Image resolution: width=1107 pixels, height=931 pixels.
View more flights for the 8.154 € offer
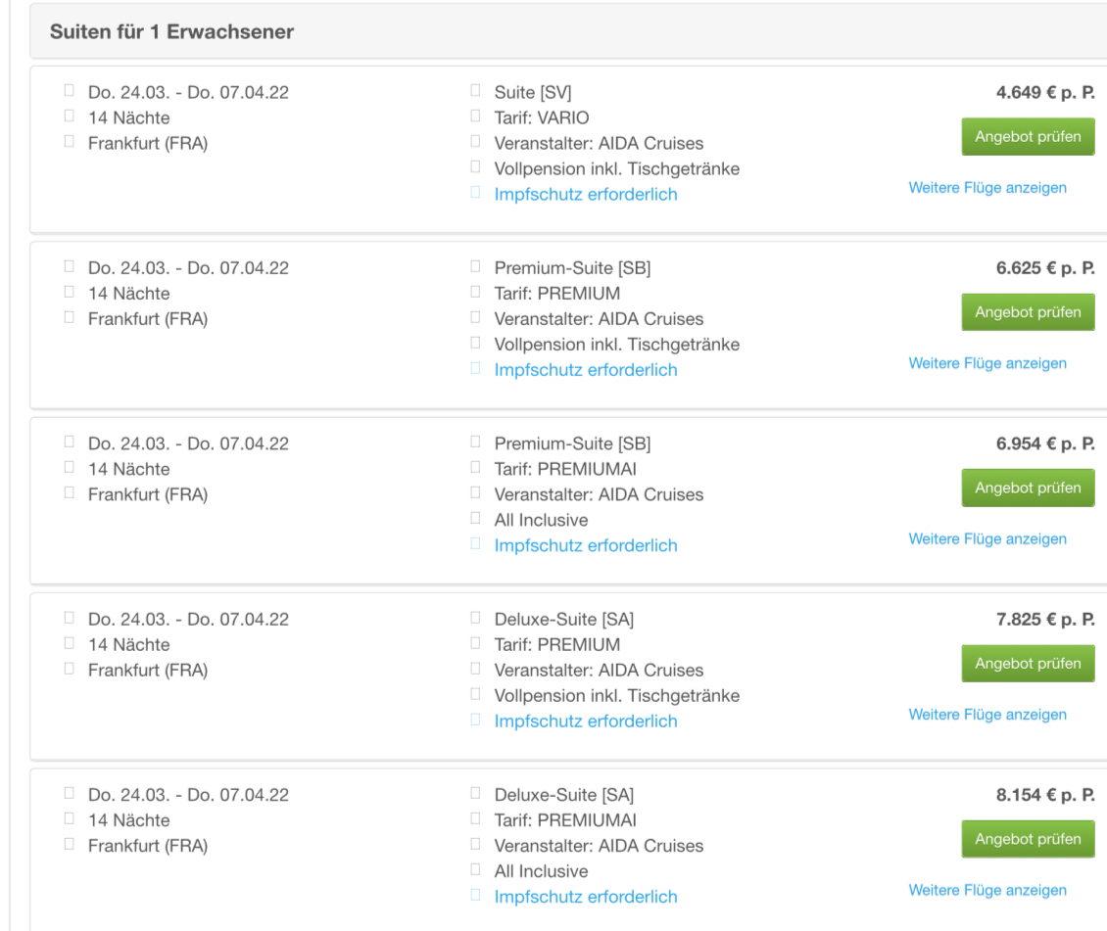coord(987,891)
